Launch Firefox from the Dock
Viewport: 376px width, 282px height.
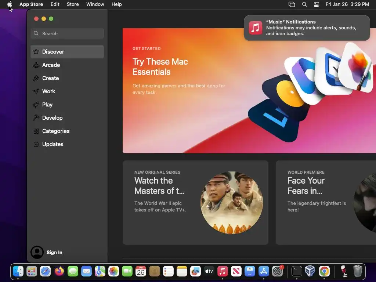click(x=59, y=271)
